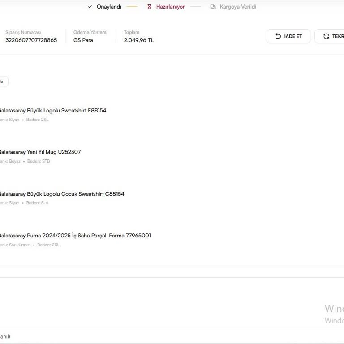This screenshot has width=344, height=344.
Task: Click the Toplam label
Action: click(x=132, y=32)
